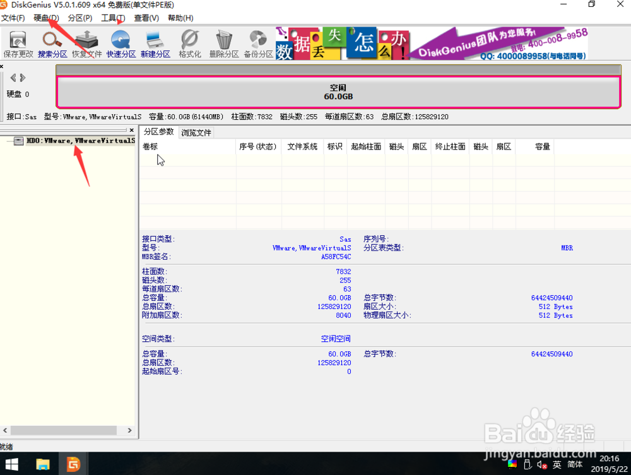Select HD0:VMware,VMwareVirtualS tree item

81,141
